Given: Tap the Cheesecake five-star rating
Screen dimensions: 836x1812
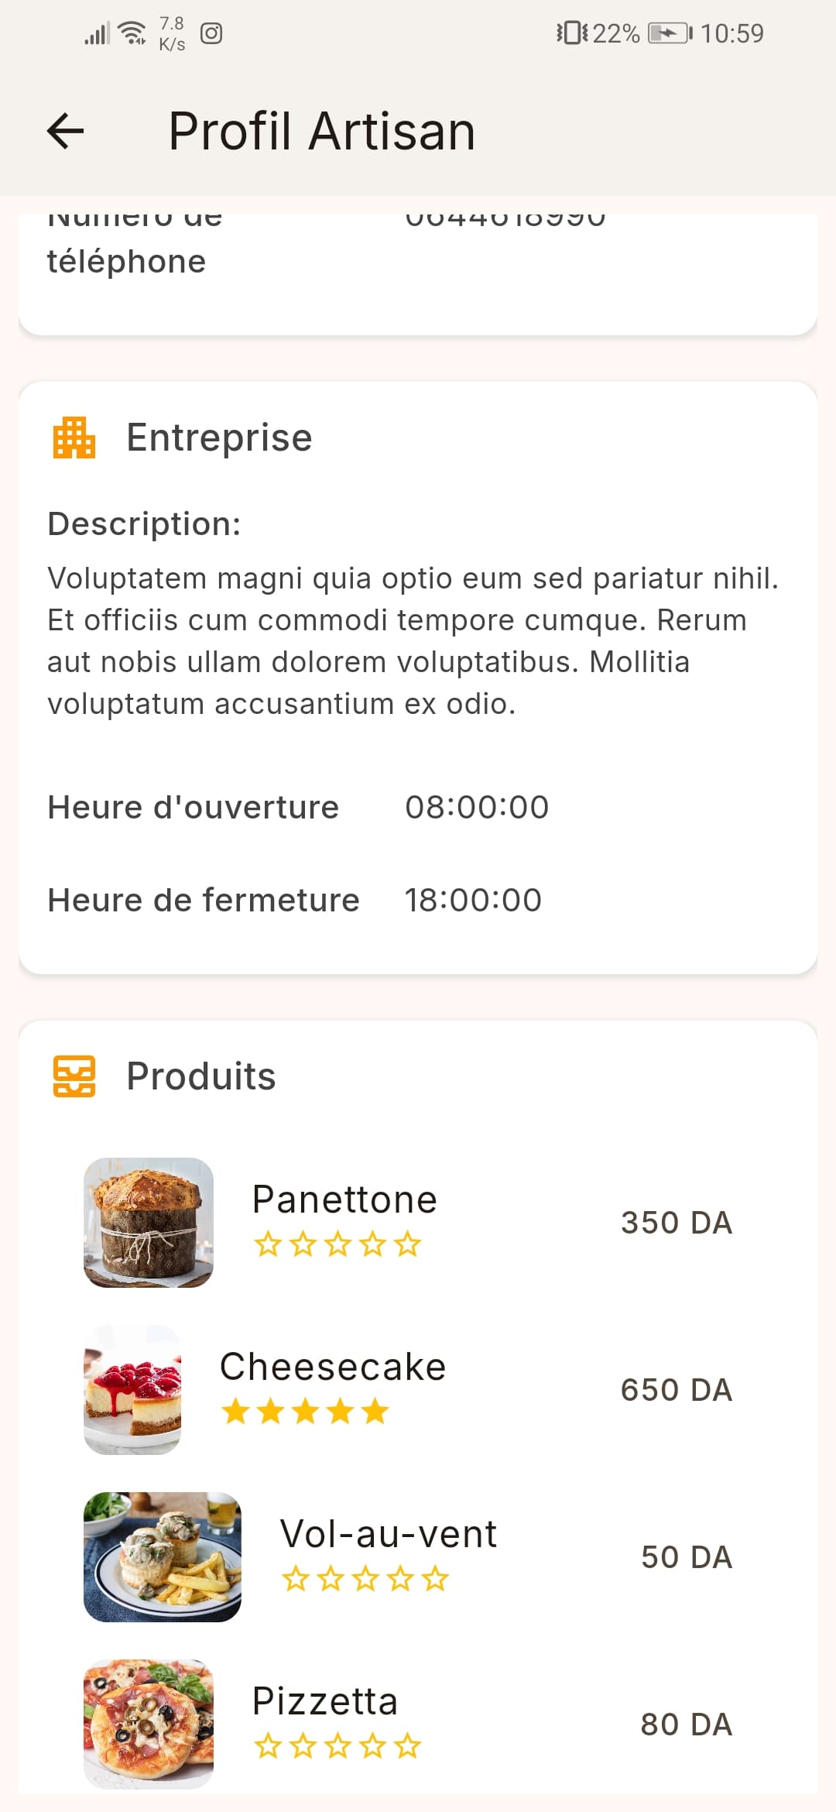Looking at the screenshot, I should tap(305, 1412).
